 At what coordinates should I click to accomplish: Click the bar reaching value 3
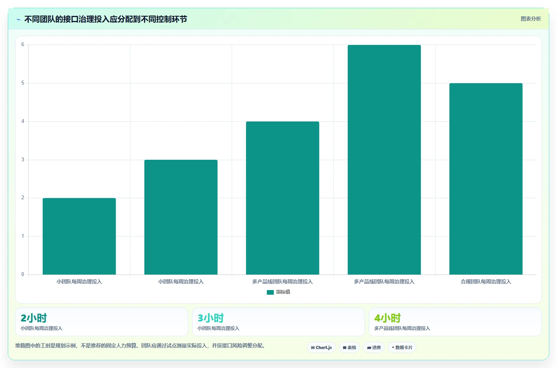[181, 217]
